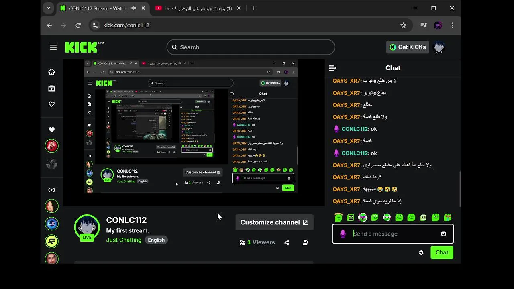The image size is (514, 289).
Task: Open the grey offline channel avatar in sidebar
Action: pos(51,163)
